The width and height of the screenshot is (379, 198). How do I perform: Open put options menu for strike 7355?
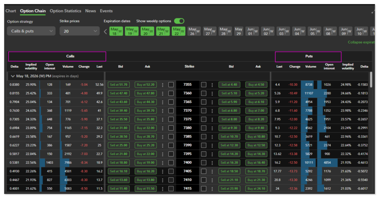[x=212, y=85]
